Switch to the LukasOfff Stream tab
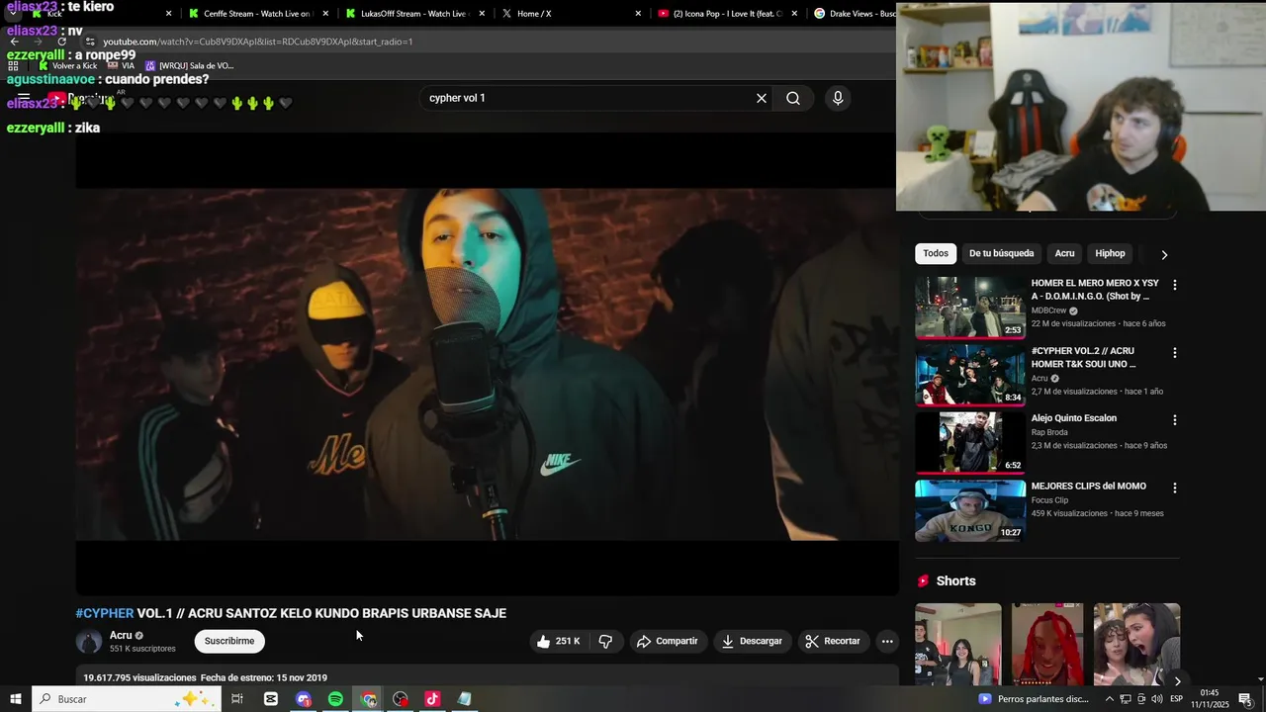1266x712 pixels. pyautogui.click(x=413, y=14)
